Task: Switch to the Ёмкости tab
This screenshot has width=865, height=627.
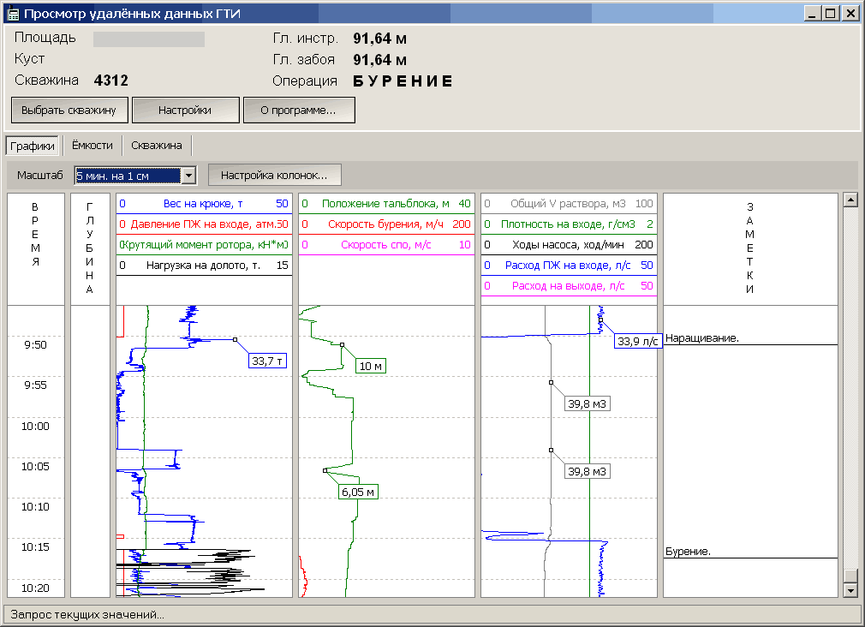Action: [92, 145]
